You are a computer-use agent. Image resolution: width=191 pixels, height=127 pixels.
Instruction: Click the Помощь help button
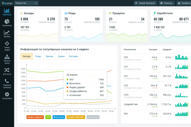click(x=167, y=3)
